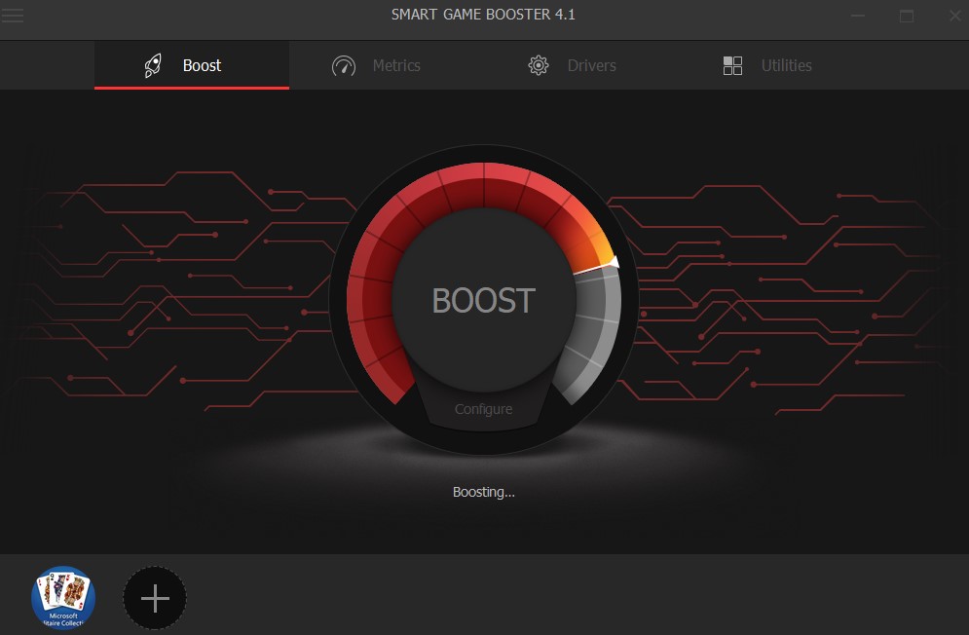Click the grid icon for Utilities
The width and height of the screenshot is (969, 635).
732,65
